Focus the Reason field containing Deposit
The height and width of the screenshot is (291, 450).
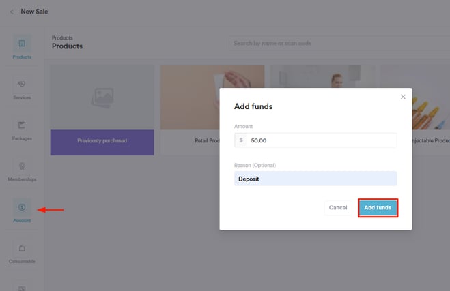[315, 179]
